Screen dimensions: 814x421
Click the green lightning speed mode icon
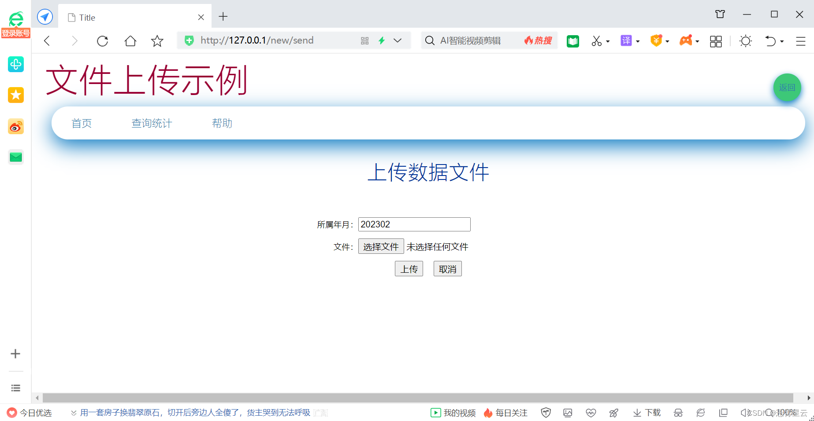(x=382, y=40)
